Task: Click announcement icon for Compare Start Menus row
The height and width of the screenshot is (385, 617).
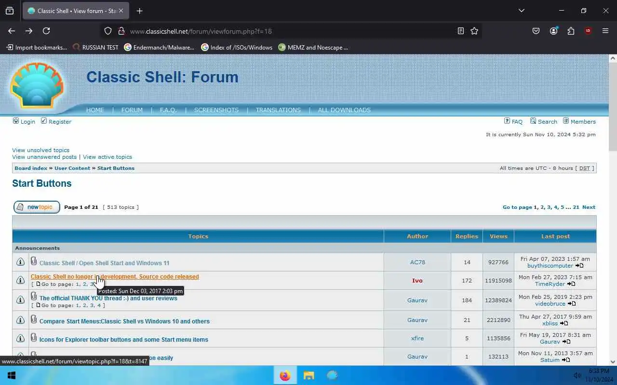Action: click(x=20, y=320)
